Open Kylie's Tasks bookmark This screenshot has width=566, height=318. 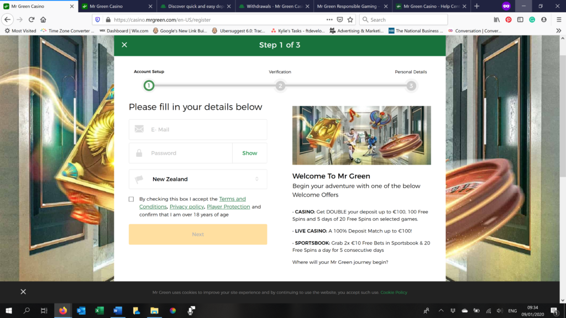tap(298, 31)
